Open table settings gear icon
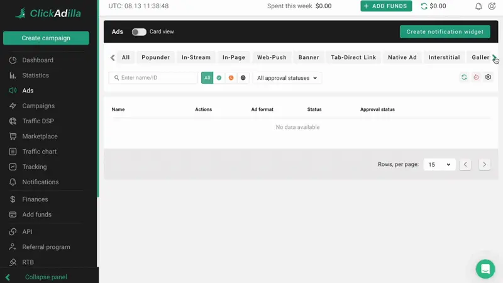The height and width of the screenshot is (283, 503). point(488,77)
